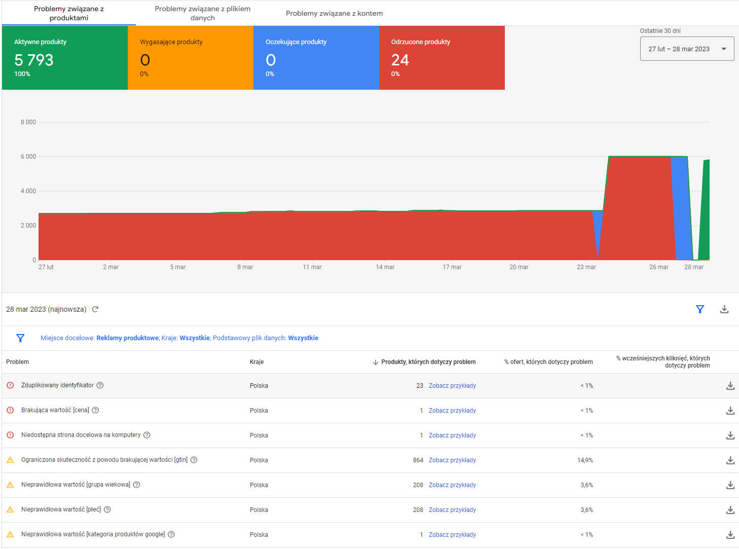Click Polska in Zduplikowany identyfikator row

[259, 386]
